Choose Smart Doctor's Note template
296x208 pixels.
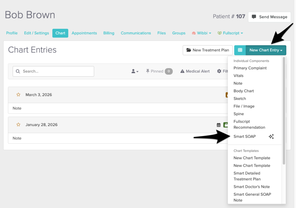pyautogui.click(x=252, y=187)
